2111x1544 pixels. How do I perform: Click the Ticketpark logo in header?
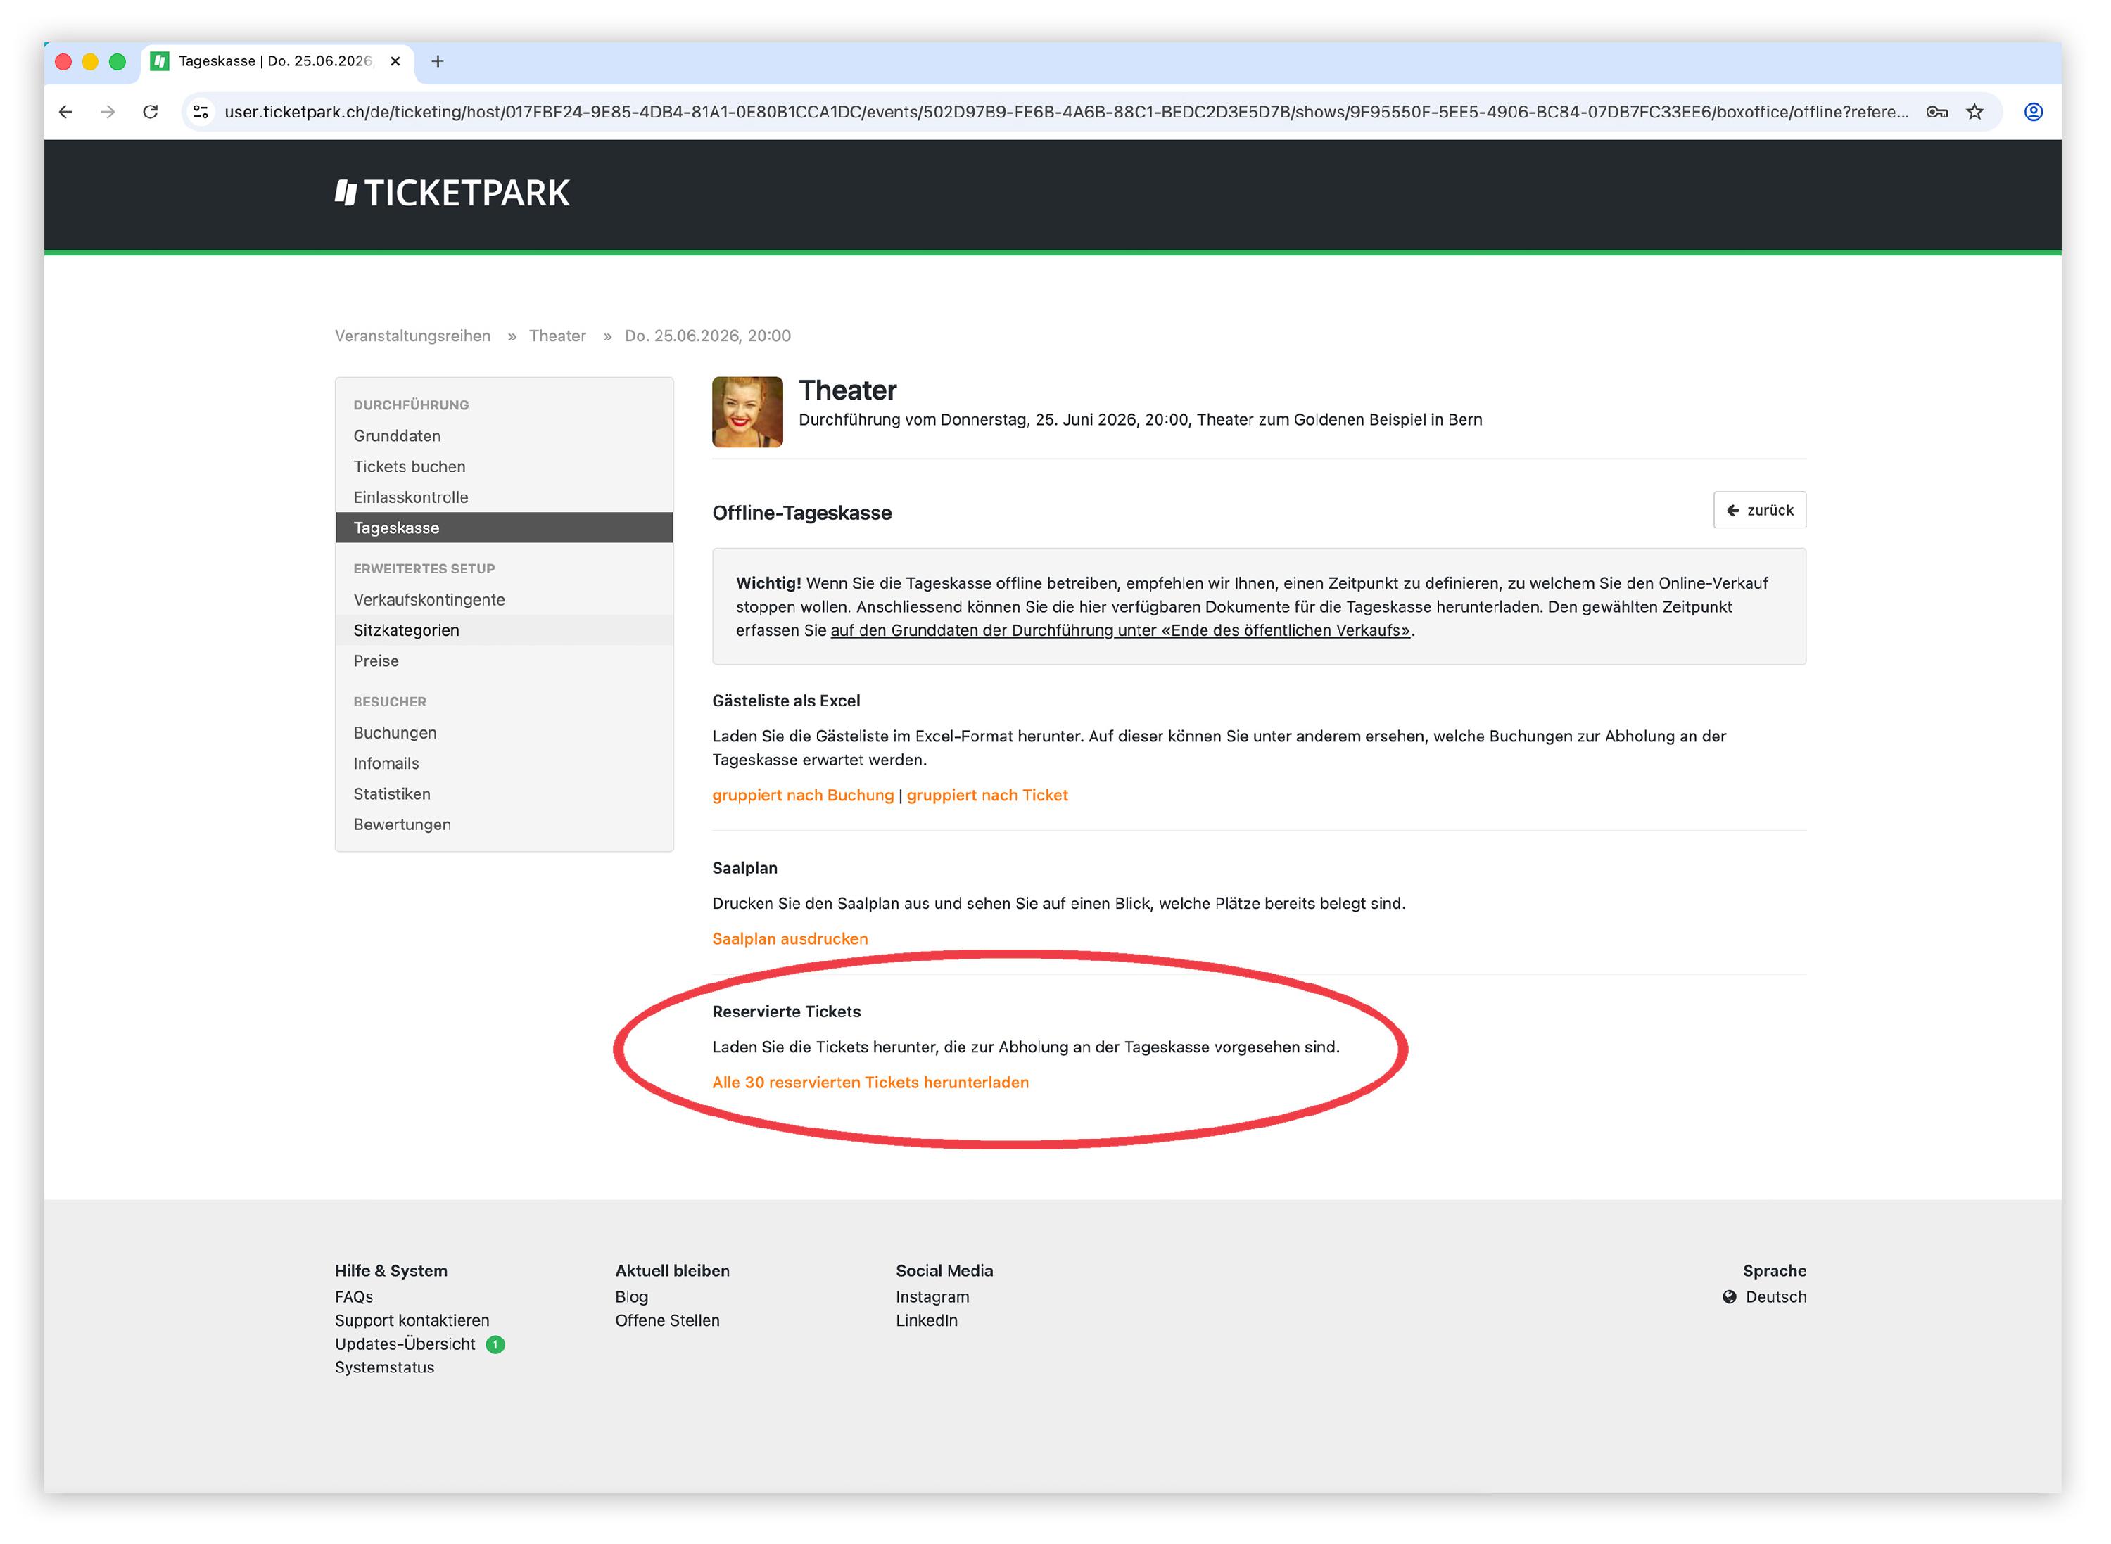click(x=452, y=193)
